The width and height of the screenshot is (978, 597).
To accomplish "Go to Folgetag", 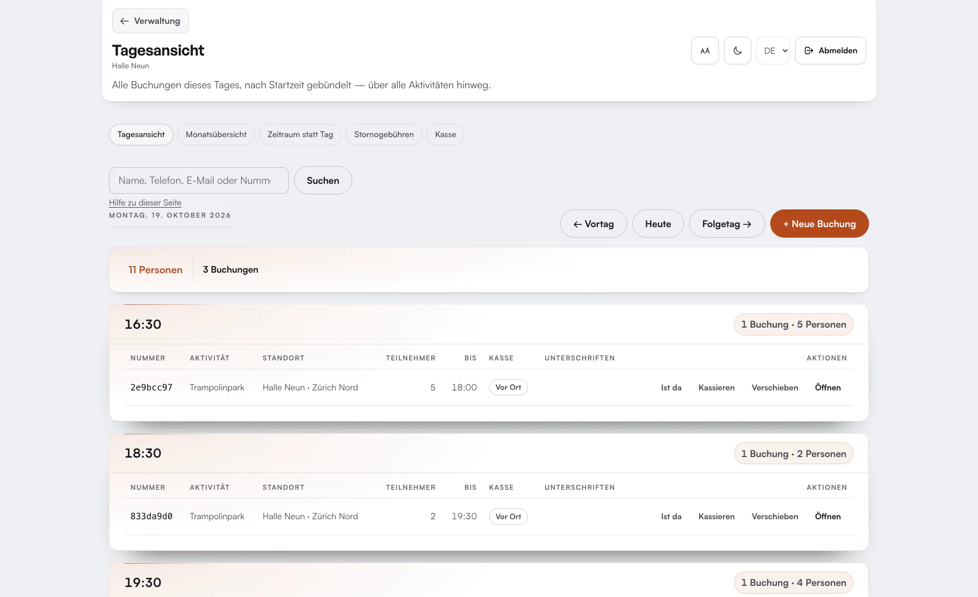I will pyautogui.click(x=727, y=224).
